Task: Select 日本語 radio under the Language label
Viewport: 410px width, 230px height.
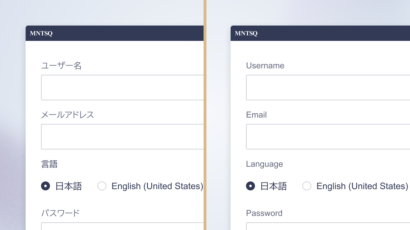Action: click(x=250, y=186)
